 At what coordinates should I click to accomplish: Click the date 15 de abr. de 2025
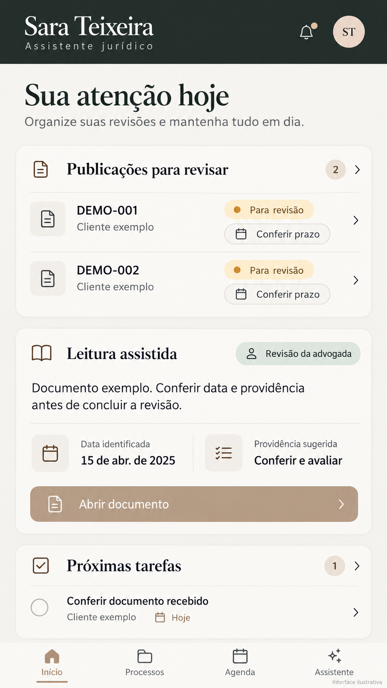click(128, 460)
